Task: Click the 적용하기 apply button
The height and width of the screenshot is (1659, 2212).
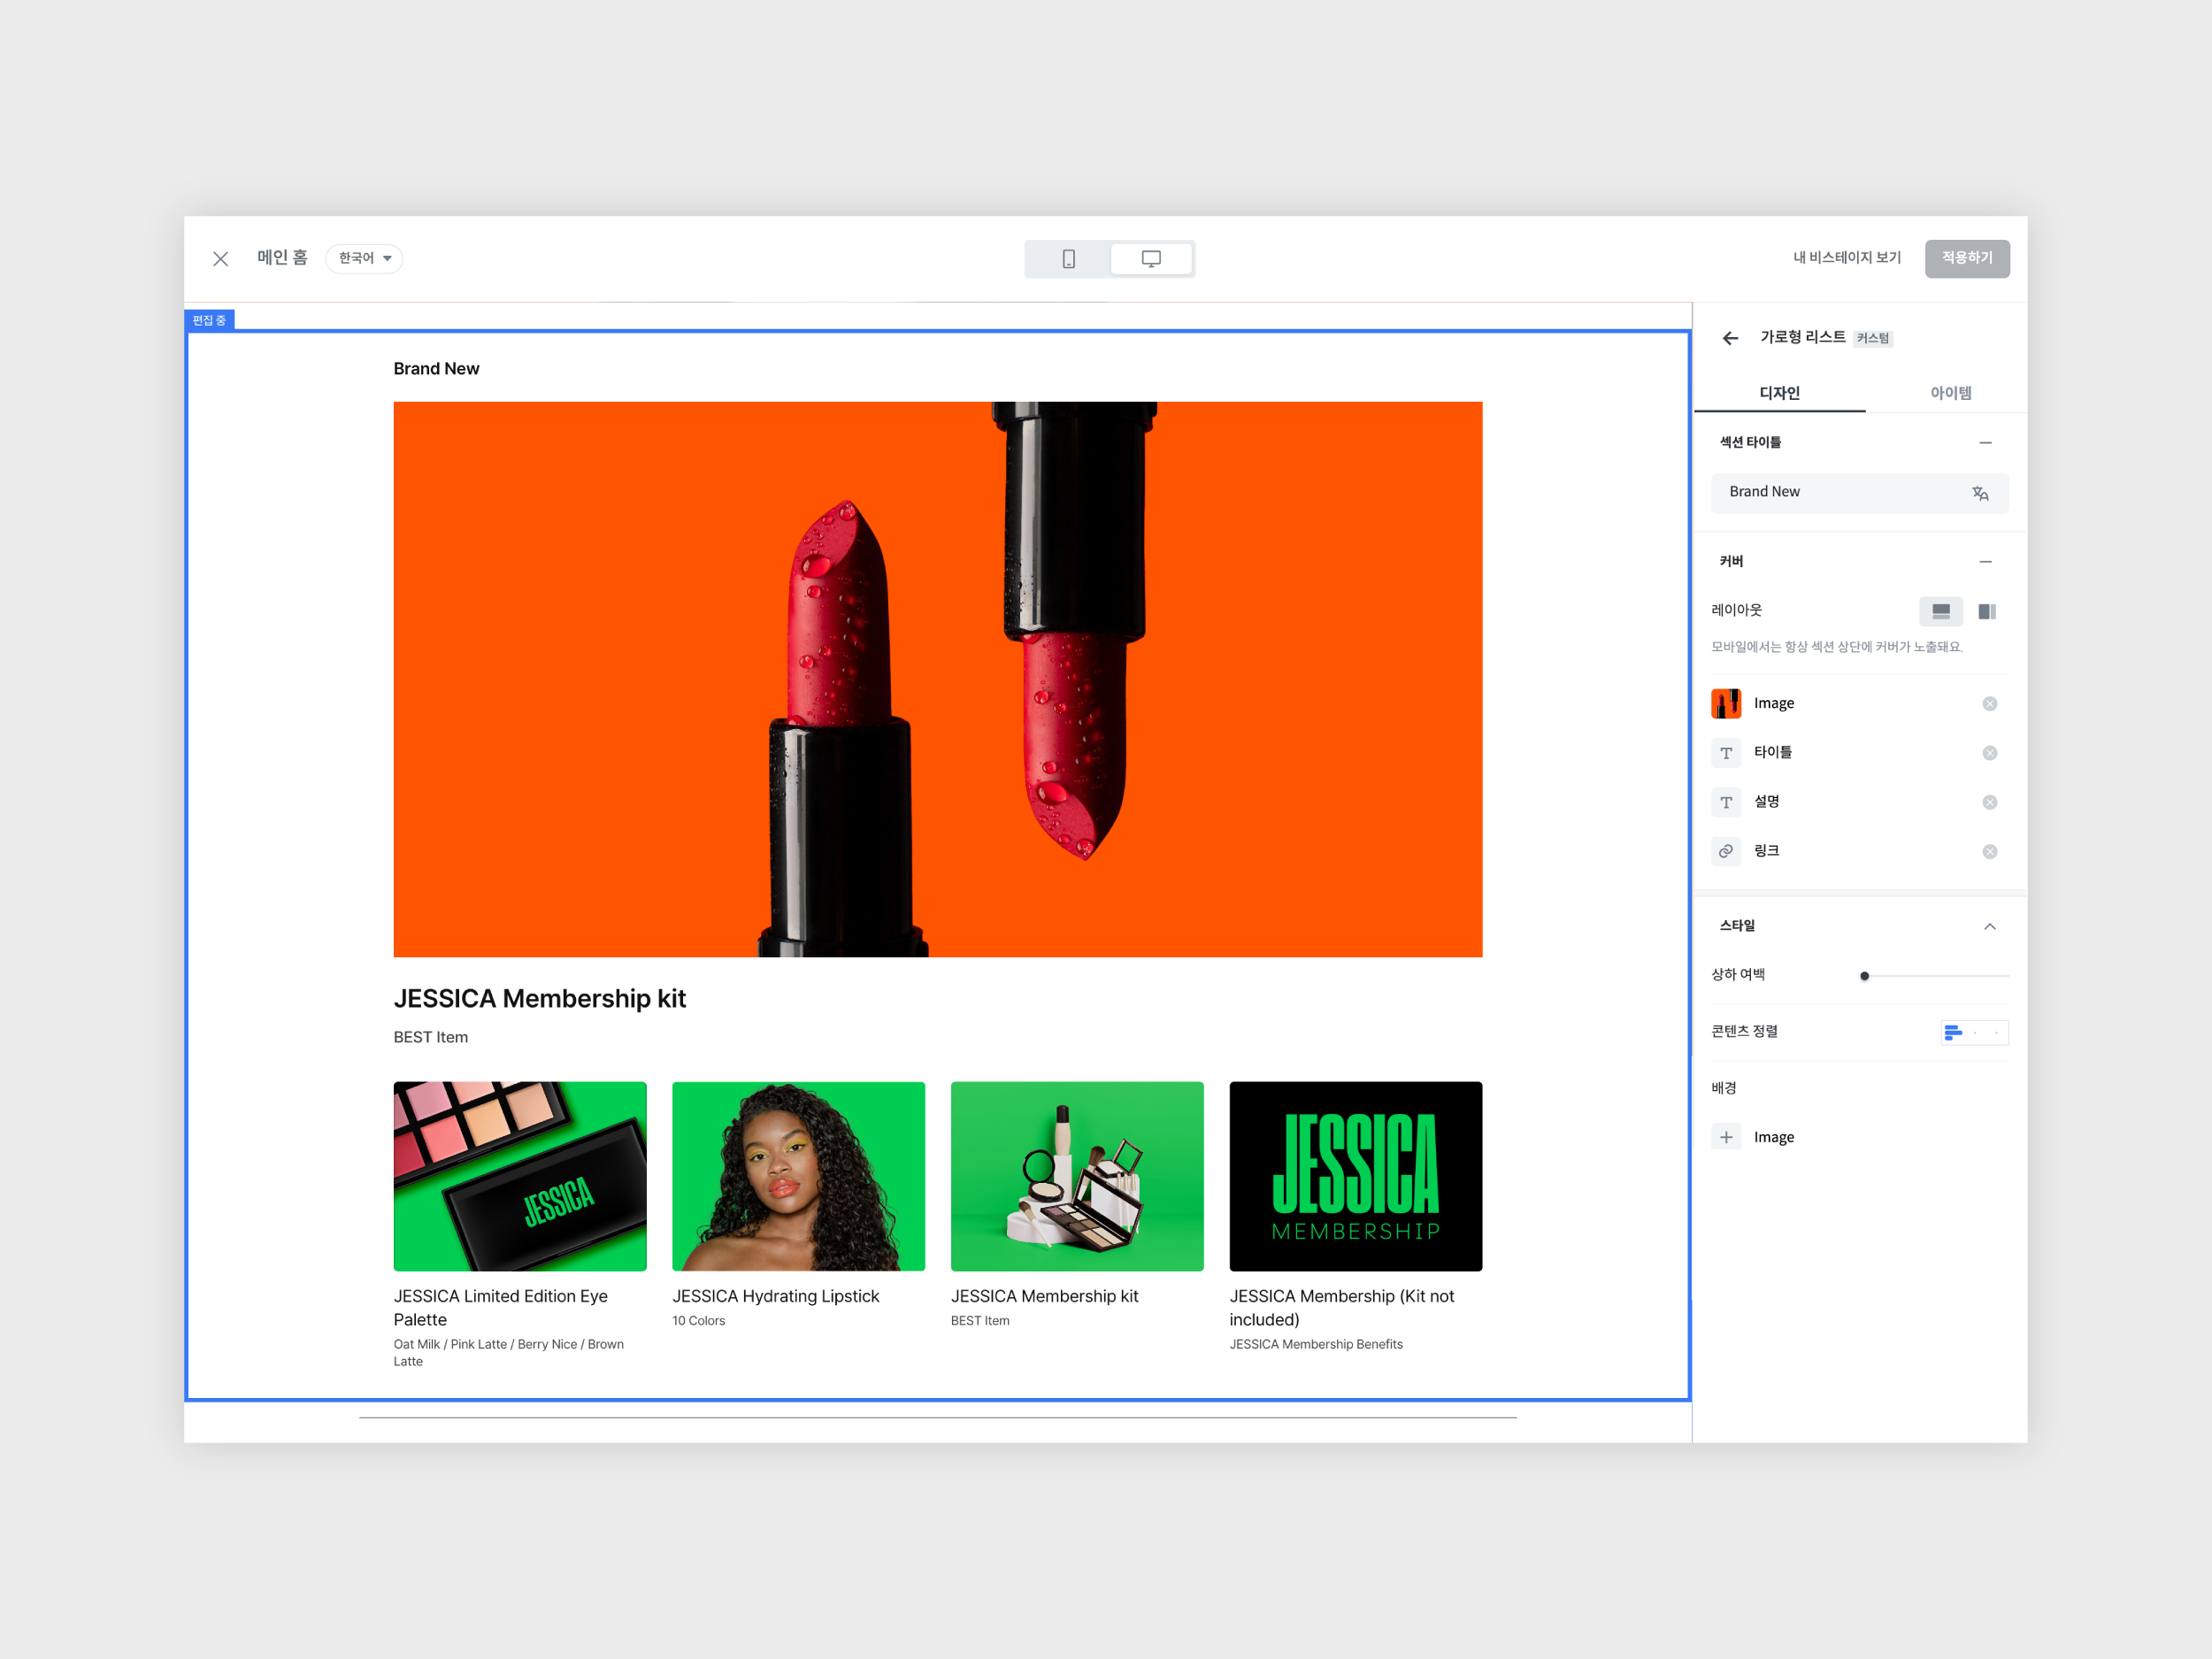Action: pyautogui.click(x=1966, y=258)
